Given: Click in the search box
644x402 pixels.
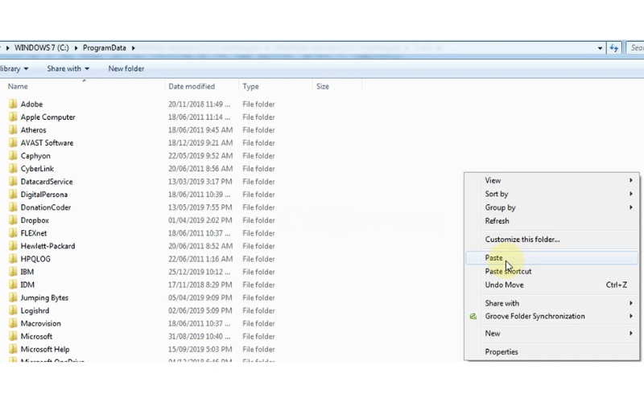Looking at the screenshot, I should tap(635, 48).
